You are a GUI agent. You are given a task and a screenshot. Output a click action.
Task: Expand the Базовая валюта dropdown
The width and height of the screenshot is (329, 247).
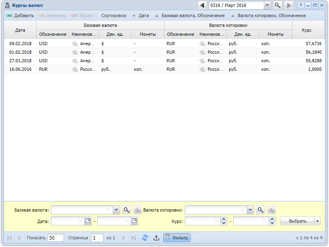coord(116,210)
